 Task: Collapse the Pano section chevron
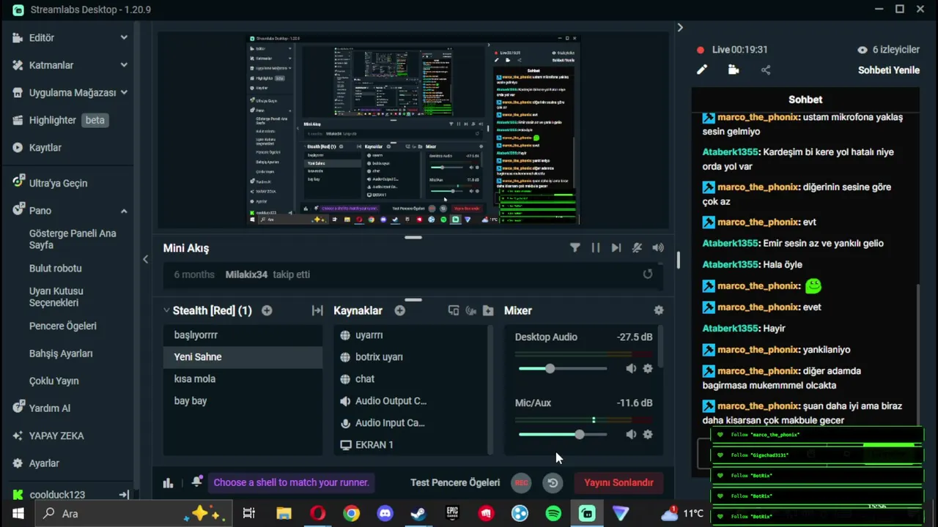(x=124, y=211)
